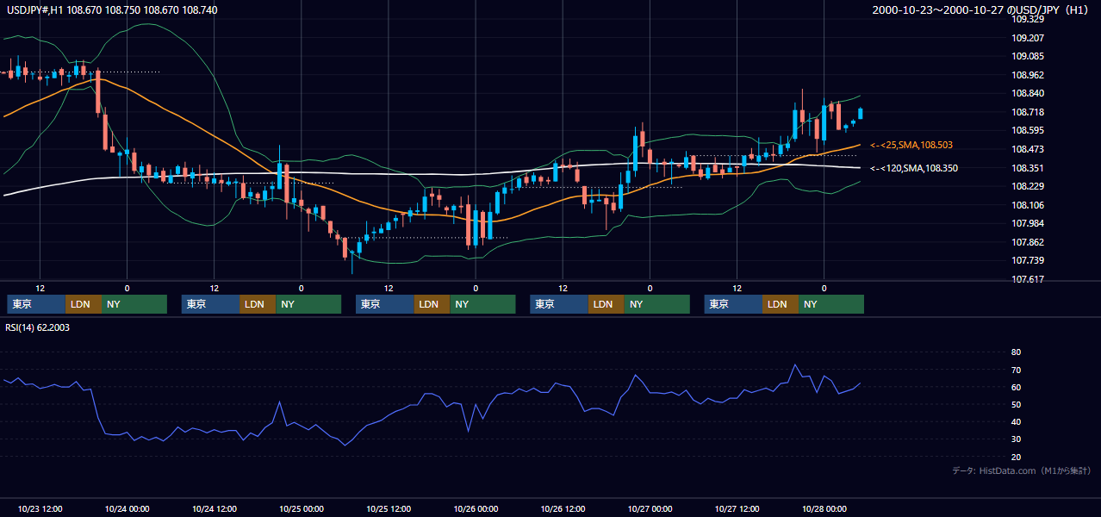This screenshot has height=517, width=1101.
Task: Click the 東京 session box for 10/25
Action: [384, 304]
